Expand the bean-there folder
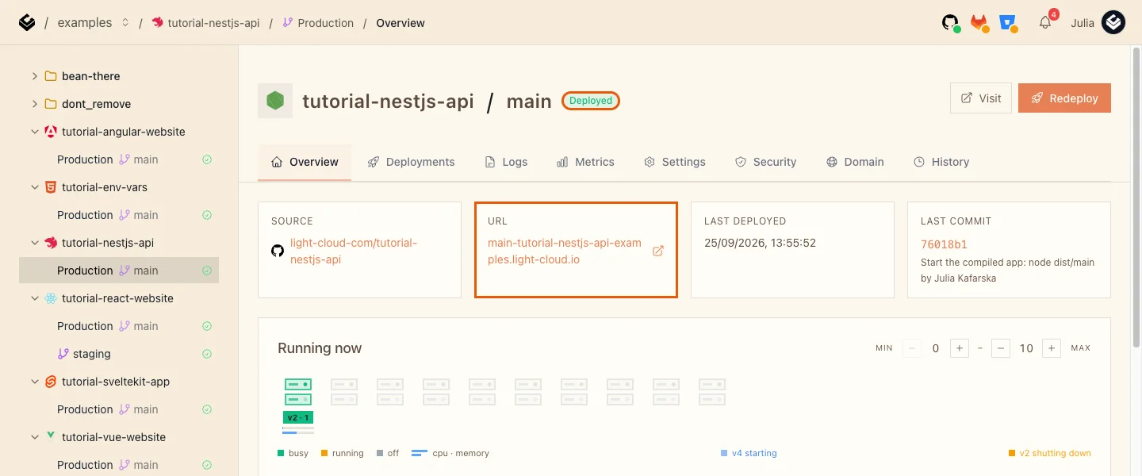 point(34,76)
